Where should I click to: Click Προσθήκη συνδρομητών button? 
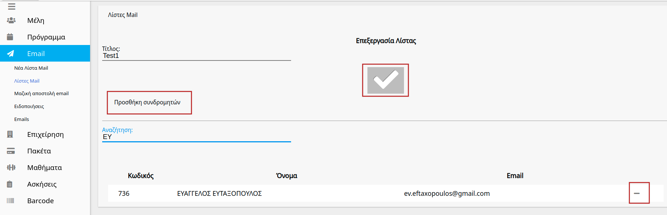tap(148, 103)
